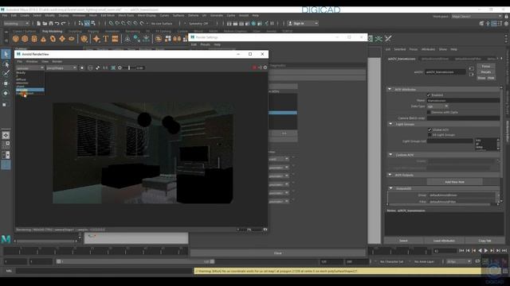The image size is (510, 286).
Task: Click the new scene file icon
Action: tap(38, 23)
